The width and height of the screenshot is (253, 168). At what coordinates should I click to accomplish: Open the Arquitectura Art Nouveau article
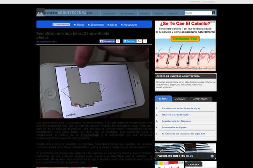click(176, 121)
